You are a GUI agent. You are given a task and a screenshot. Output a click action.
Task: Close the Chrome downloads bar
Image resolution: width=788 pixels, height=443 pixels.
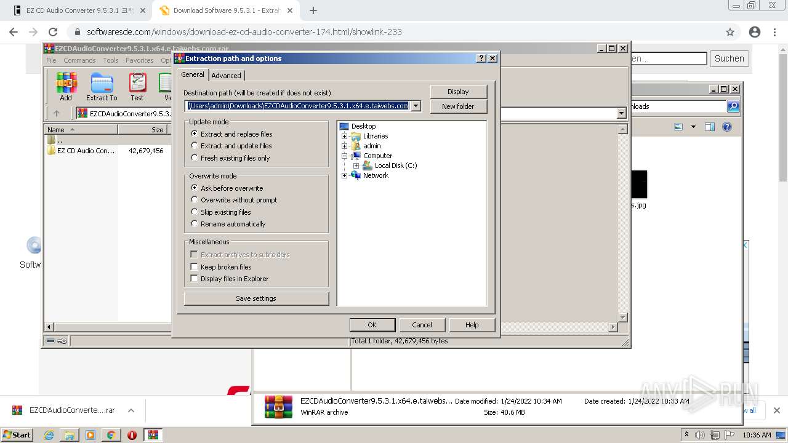(x=777, y=410)
